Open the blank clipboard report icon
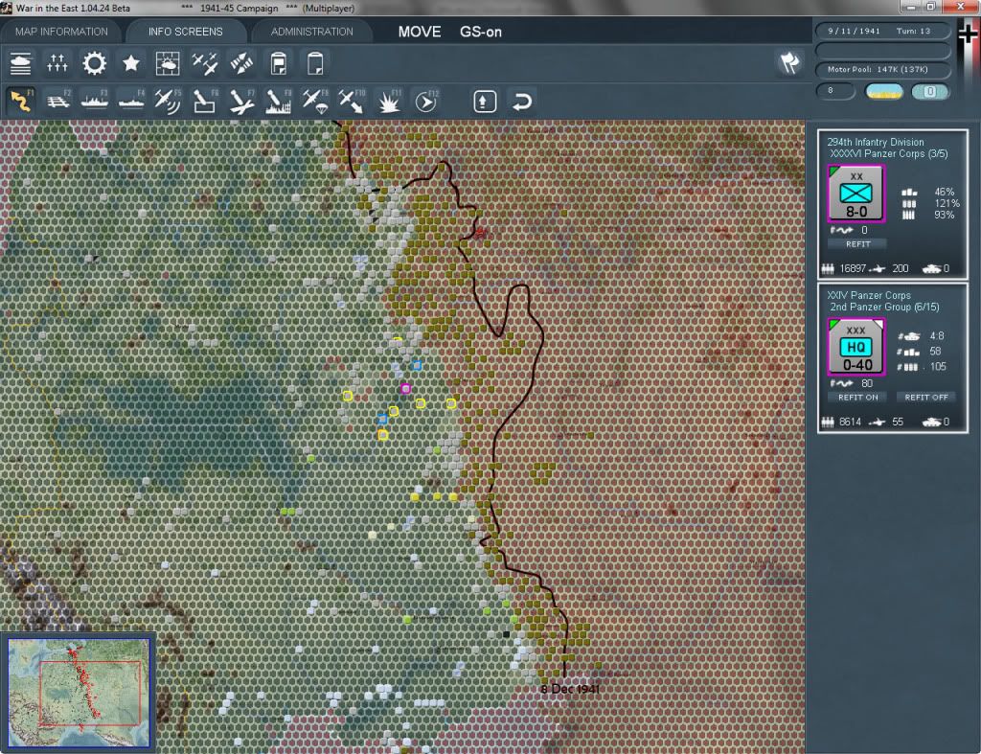Viewport: 981px width, 754px height. [x=315, y=63]
